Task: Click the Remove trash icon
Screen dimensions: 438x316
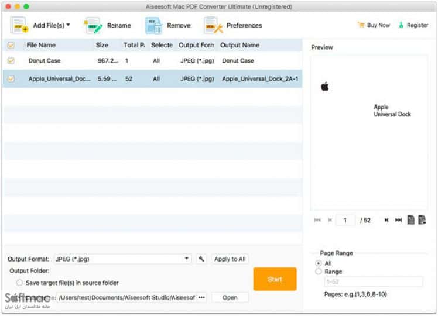Action: click(153, 25)
